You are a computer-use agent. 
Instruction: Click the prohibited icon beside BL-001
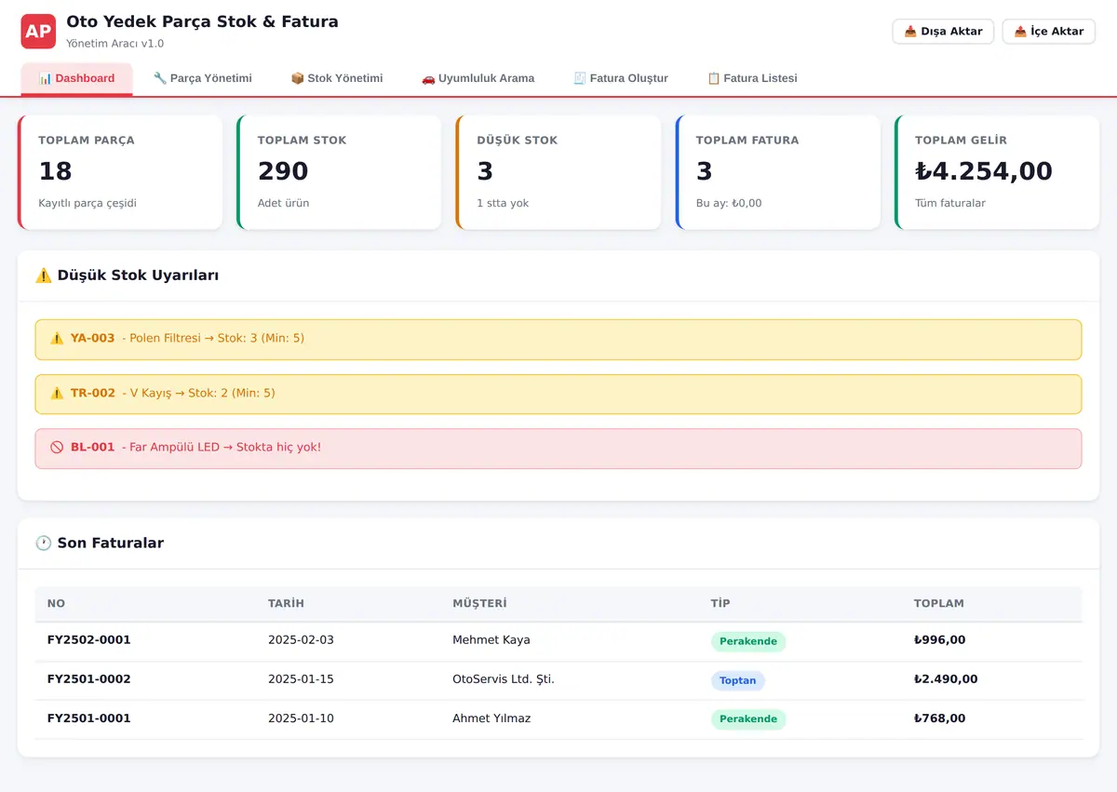point(57,448)
